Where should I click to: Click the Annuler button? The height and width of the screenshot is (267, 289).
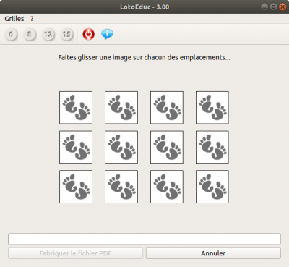tap(213, 253)
